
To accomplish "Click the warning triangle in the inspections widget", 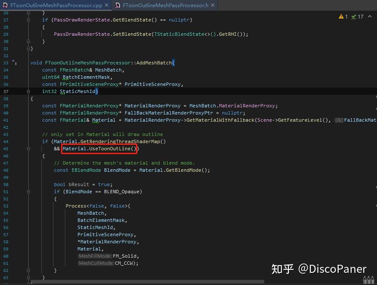I will (x=341, y=16).
